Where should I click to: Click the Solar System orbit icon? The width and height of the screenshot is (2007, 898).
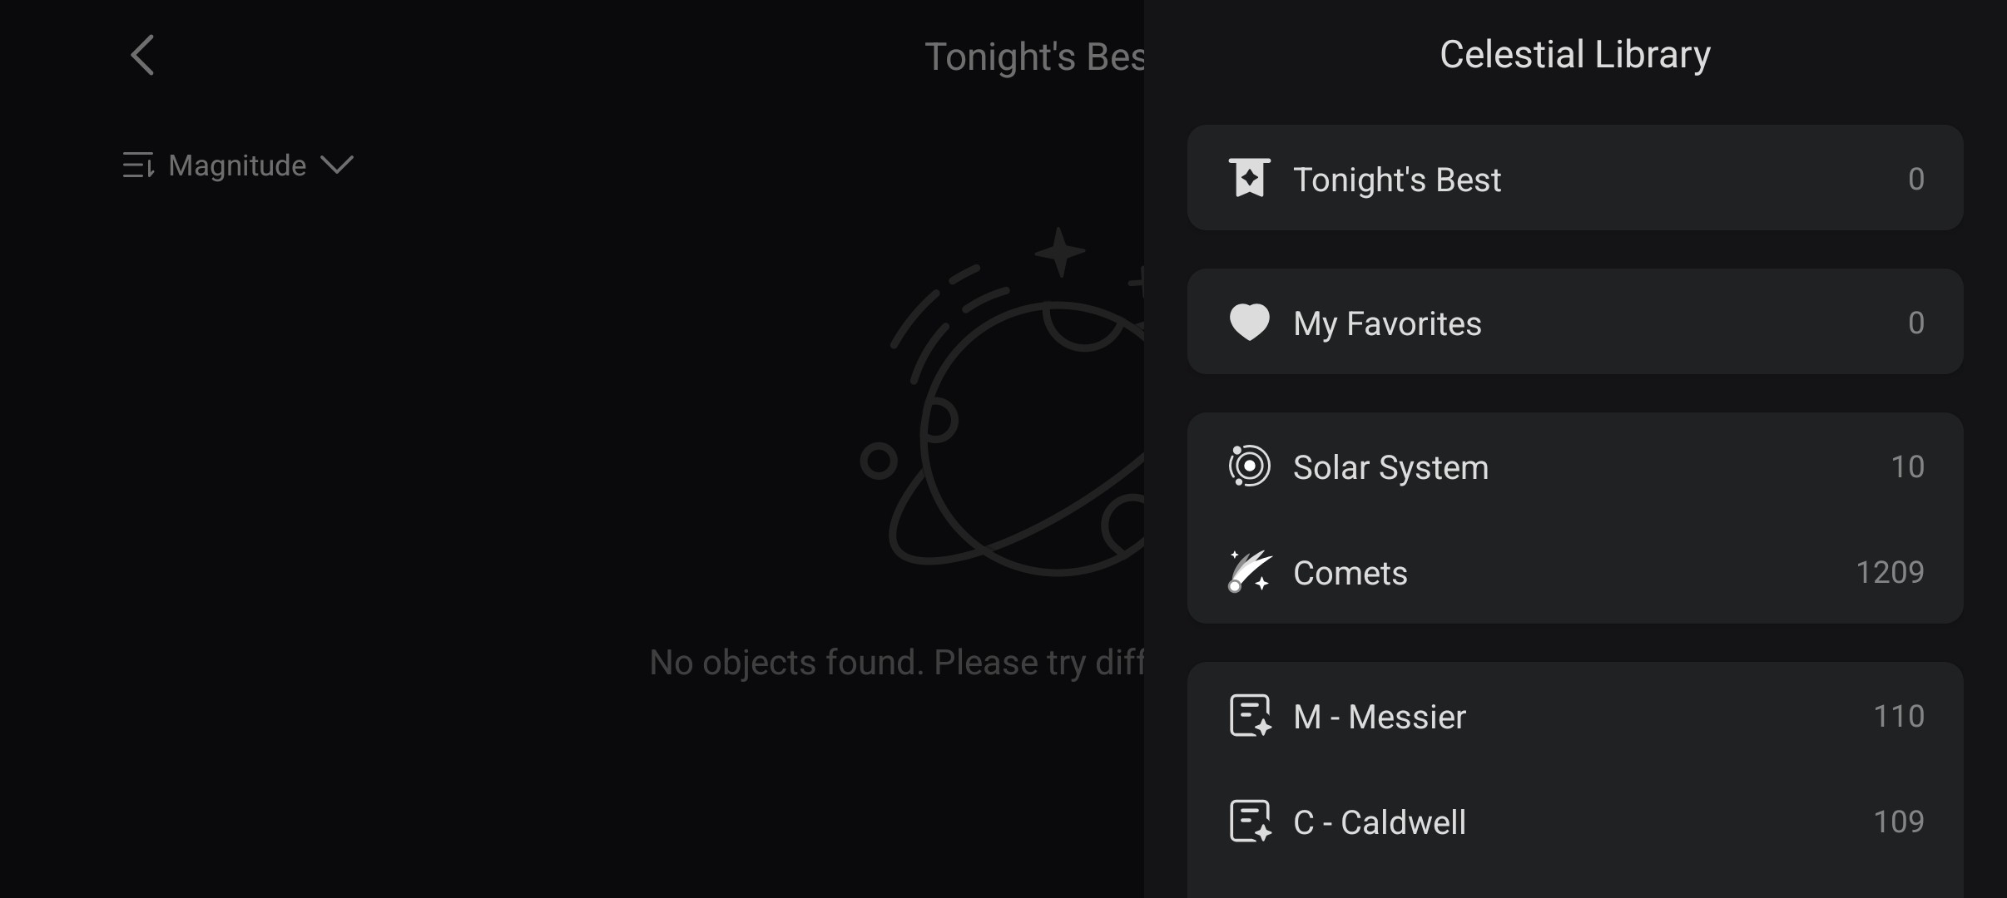1249,466
